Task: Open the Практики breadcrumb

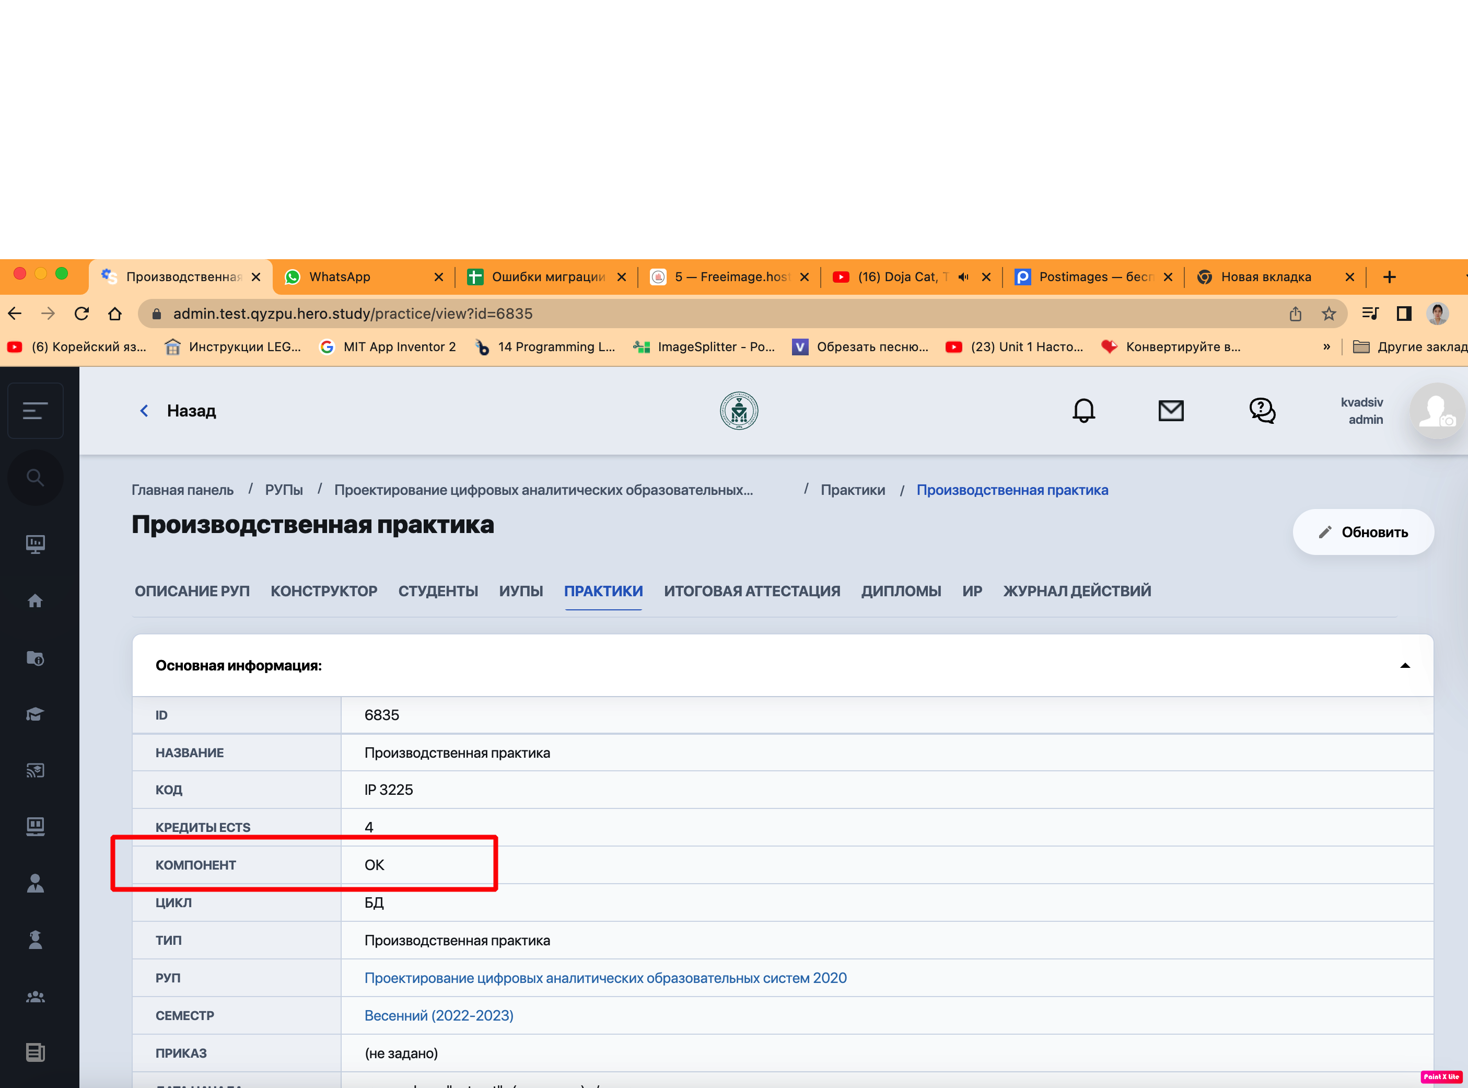Action: [x=853, y=490]
